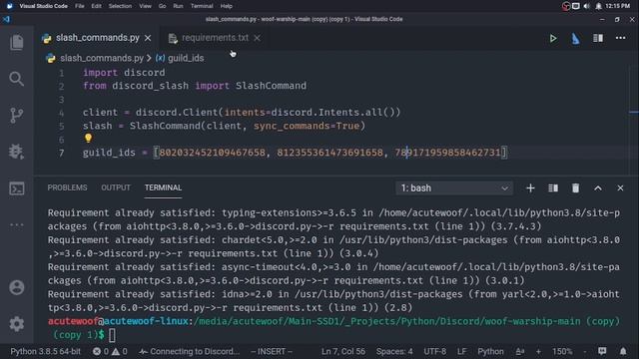Open the Source Control view
This screenshot has height=359, width=639.
coord(17,116)
